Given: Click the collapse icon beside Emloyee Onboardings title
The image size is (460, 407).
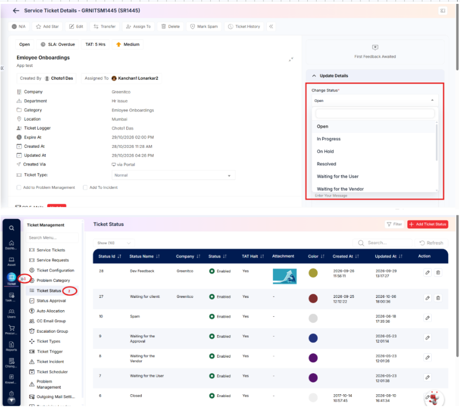Looking at the screenshot, I should (x=291, y=59).
